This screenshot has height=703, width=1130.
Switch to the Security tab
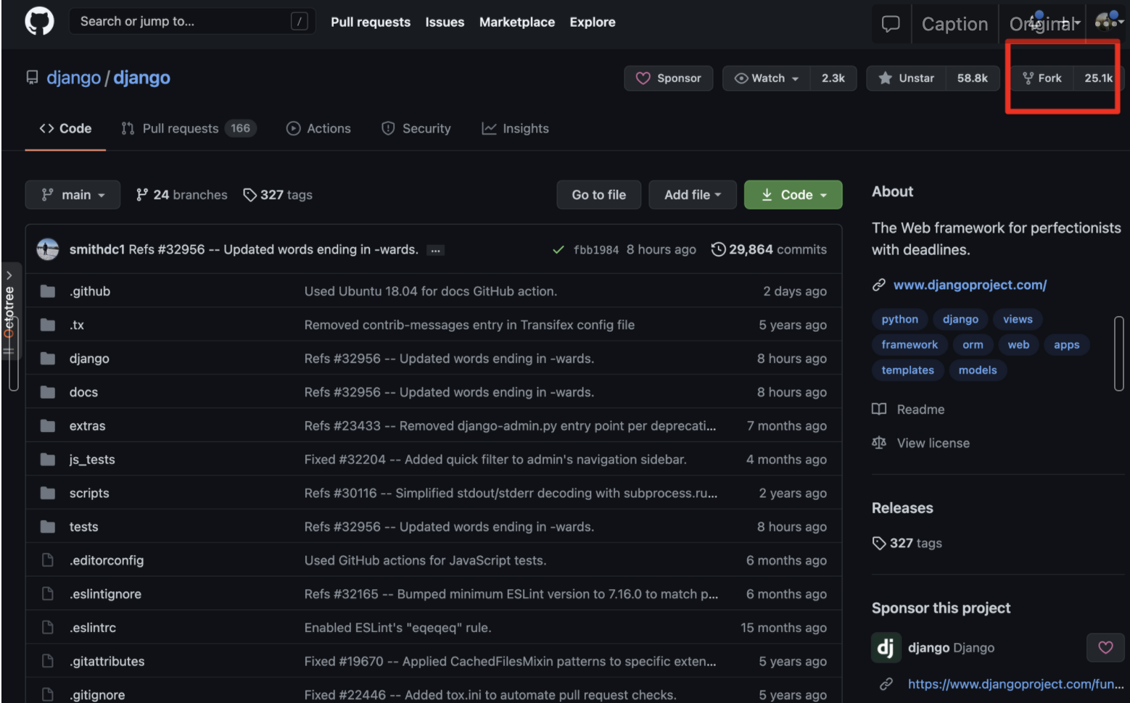(416, 128)
